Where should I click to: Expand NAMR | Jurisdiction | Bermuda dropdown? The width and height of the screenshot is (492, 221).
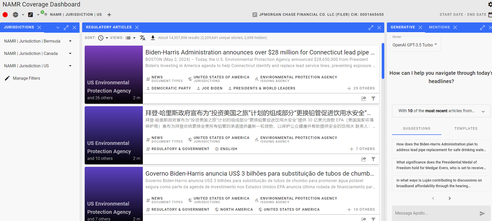click(70, 41)
